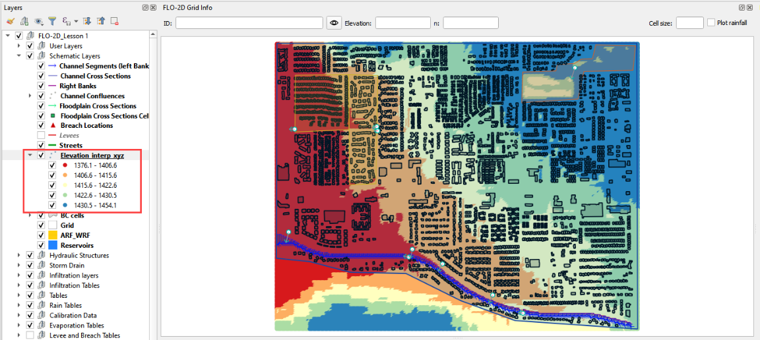Click the Filter Legend funnel icon
Viewport: 760px width, 340px height.
(52, 22)
